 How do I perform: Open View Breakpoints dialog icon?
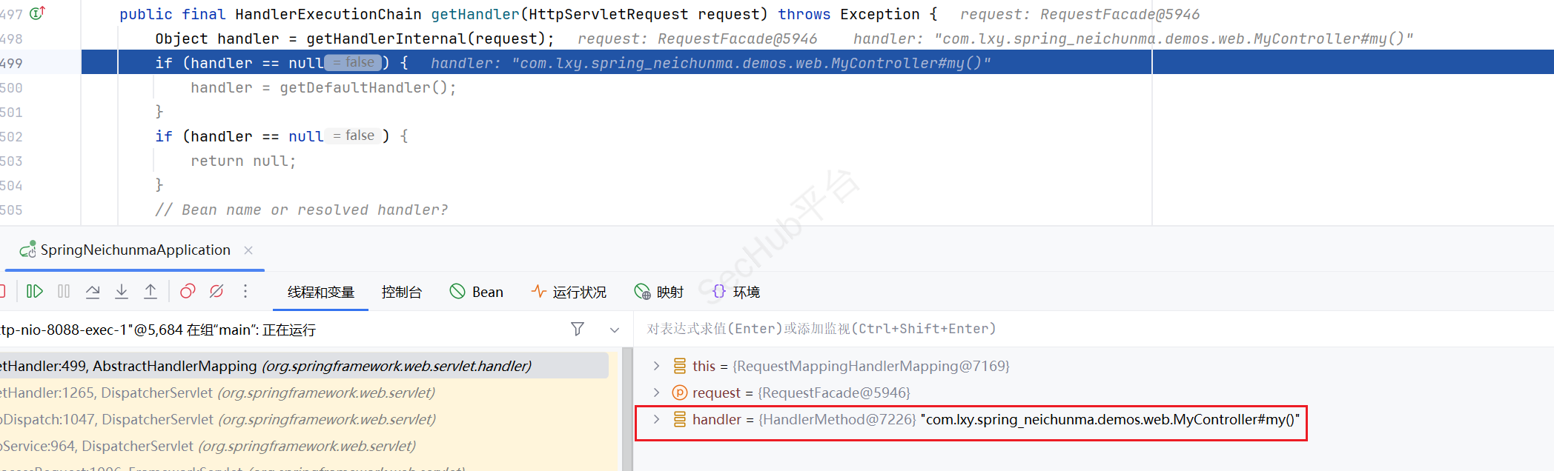pos(188,292)
